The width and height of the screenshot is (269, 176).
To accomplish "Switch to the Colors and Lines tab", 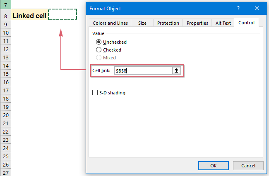I will point(110,23).
